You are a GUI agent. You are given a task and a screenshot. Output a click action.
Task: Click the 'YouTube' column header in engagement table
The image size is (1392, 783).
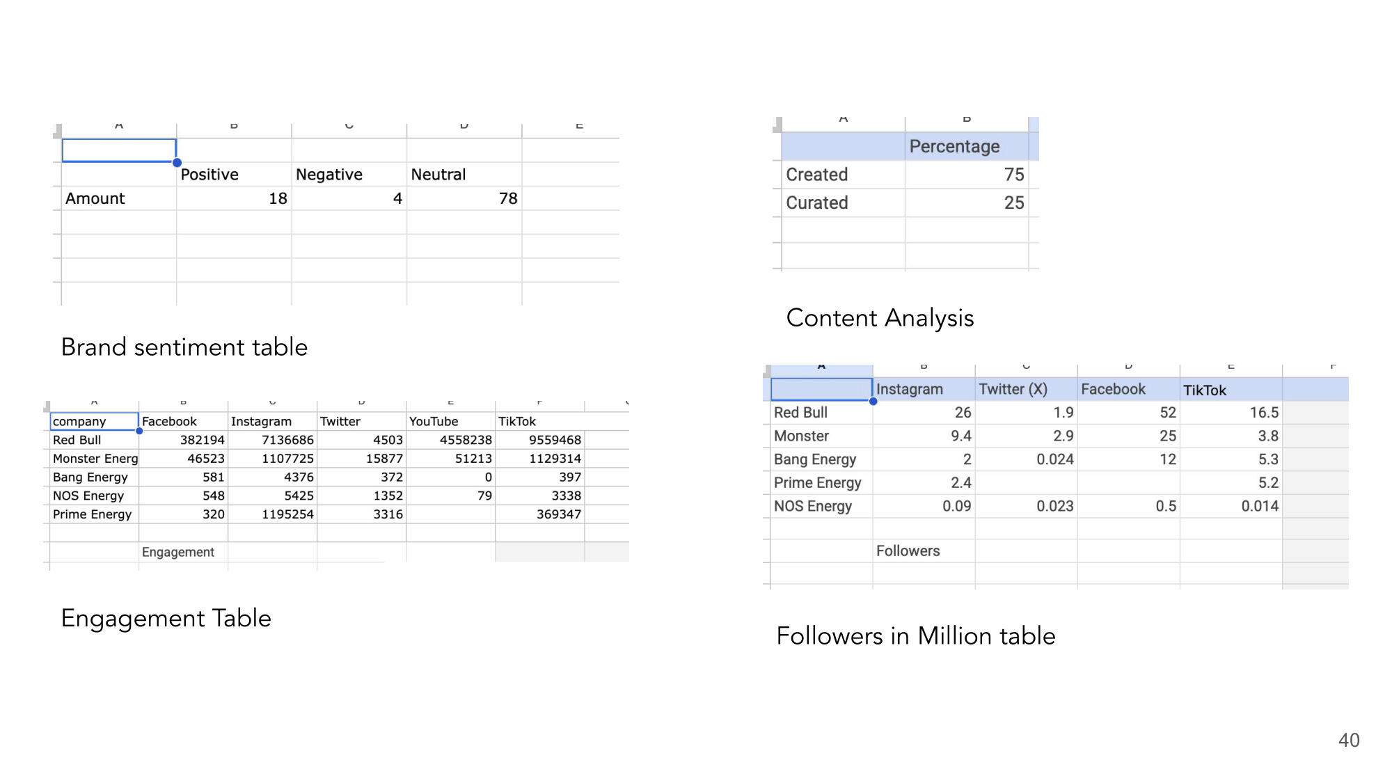tap(450, 421)
